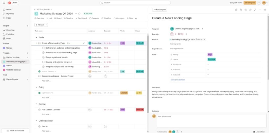The height and width of the screenshot is (133, 269).
Task: Click Add dependencies link
Action: click(x=177, y=49)
